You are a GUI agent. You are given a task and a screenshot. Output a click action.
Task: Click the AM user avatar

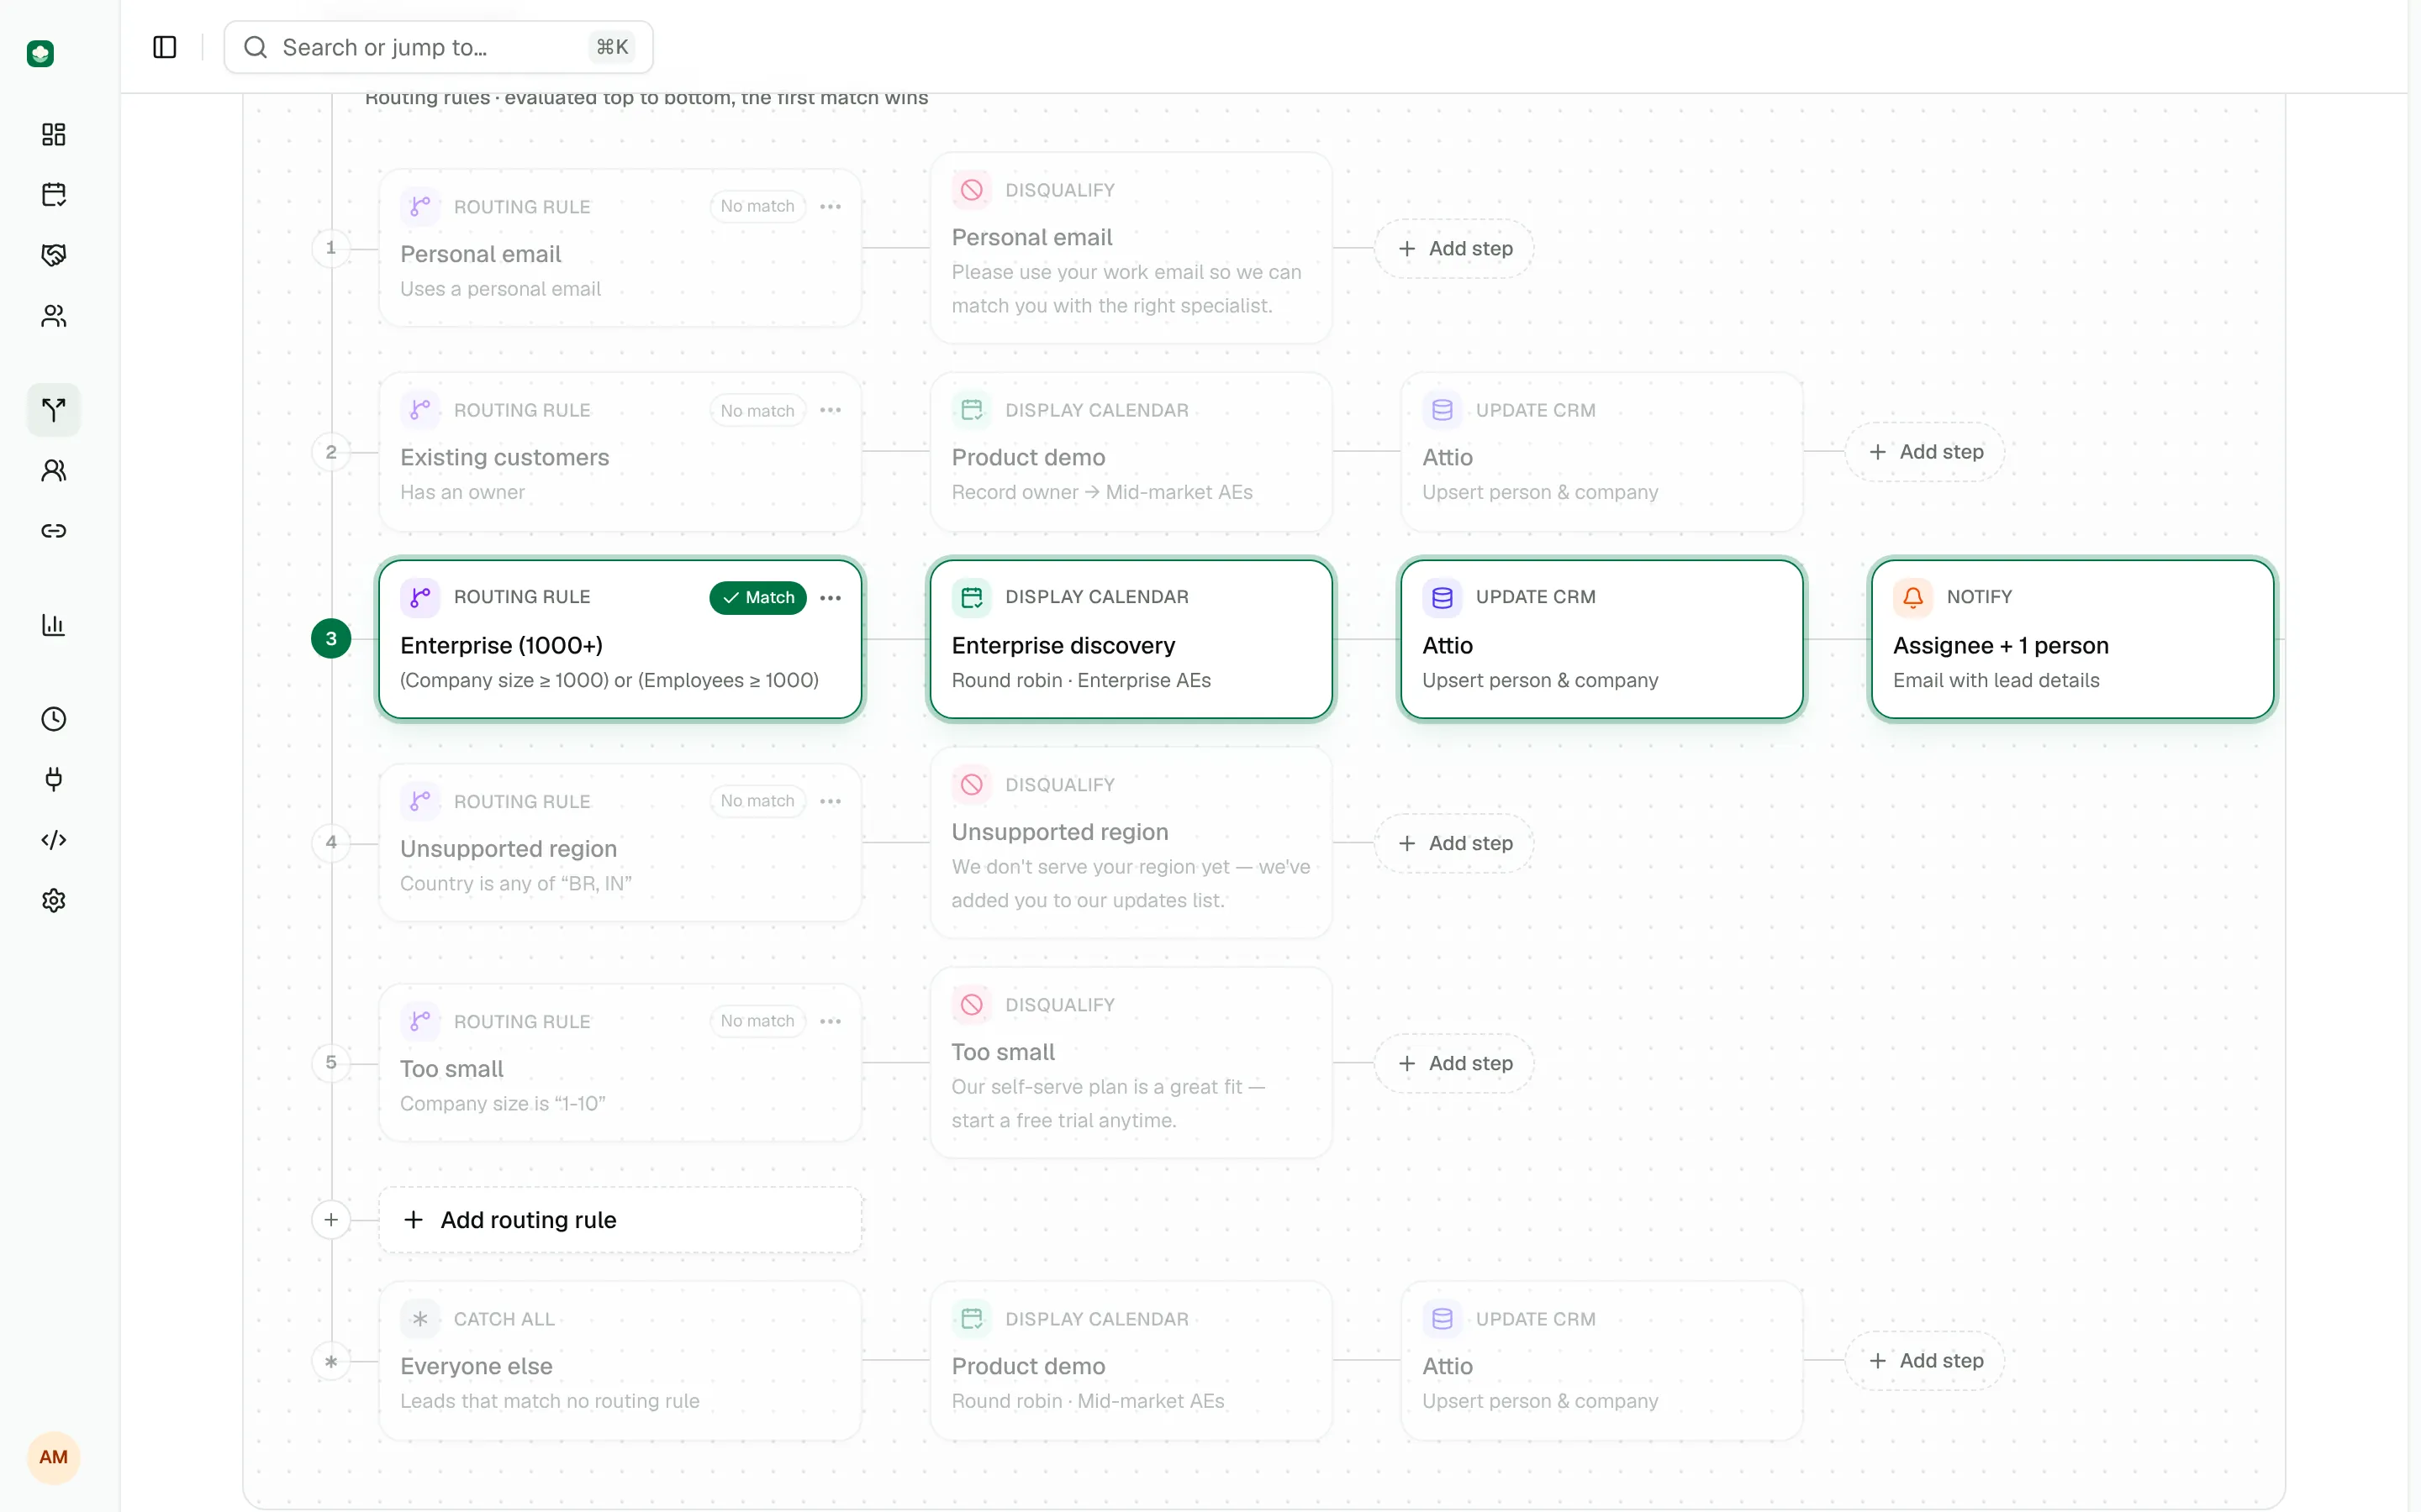54,1457
